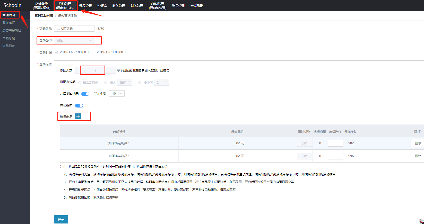Image resolution: width=424 pixels, height=224 pixels.
Task: Open 店铺装修 menu in top bar
Action: coord(41,6)
